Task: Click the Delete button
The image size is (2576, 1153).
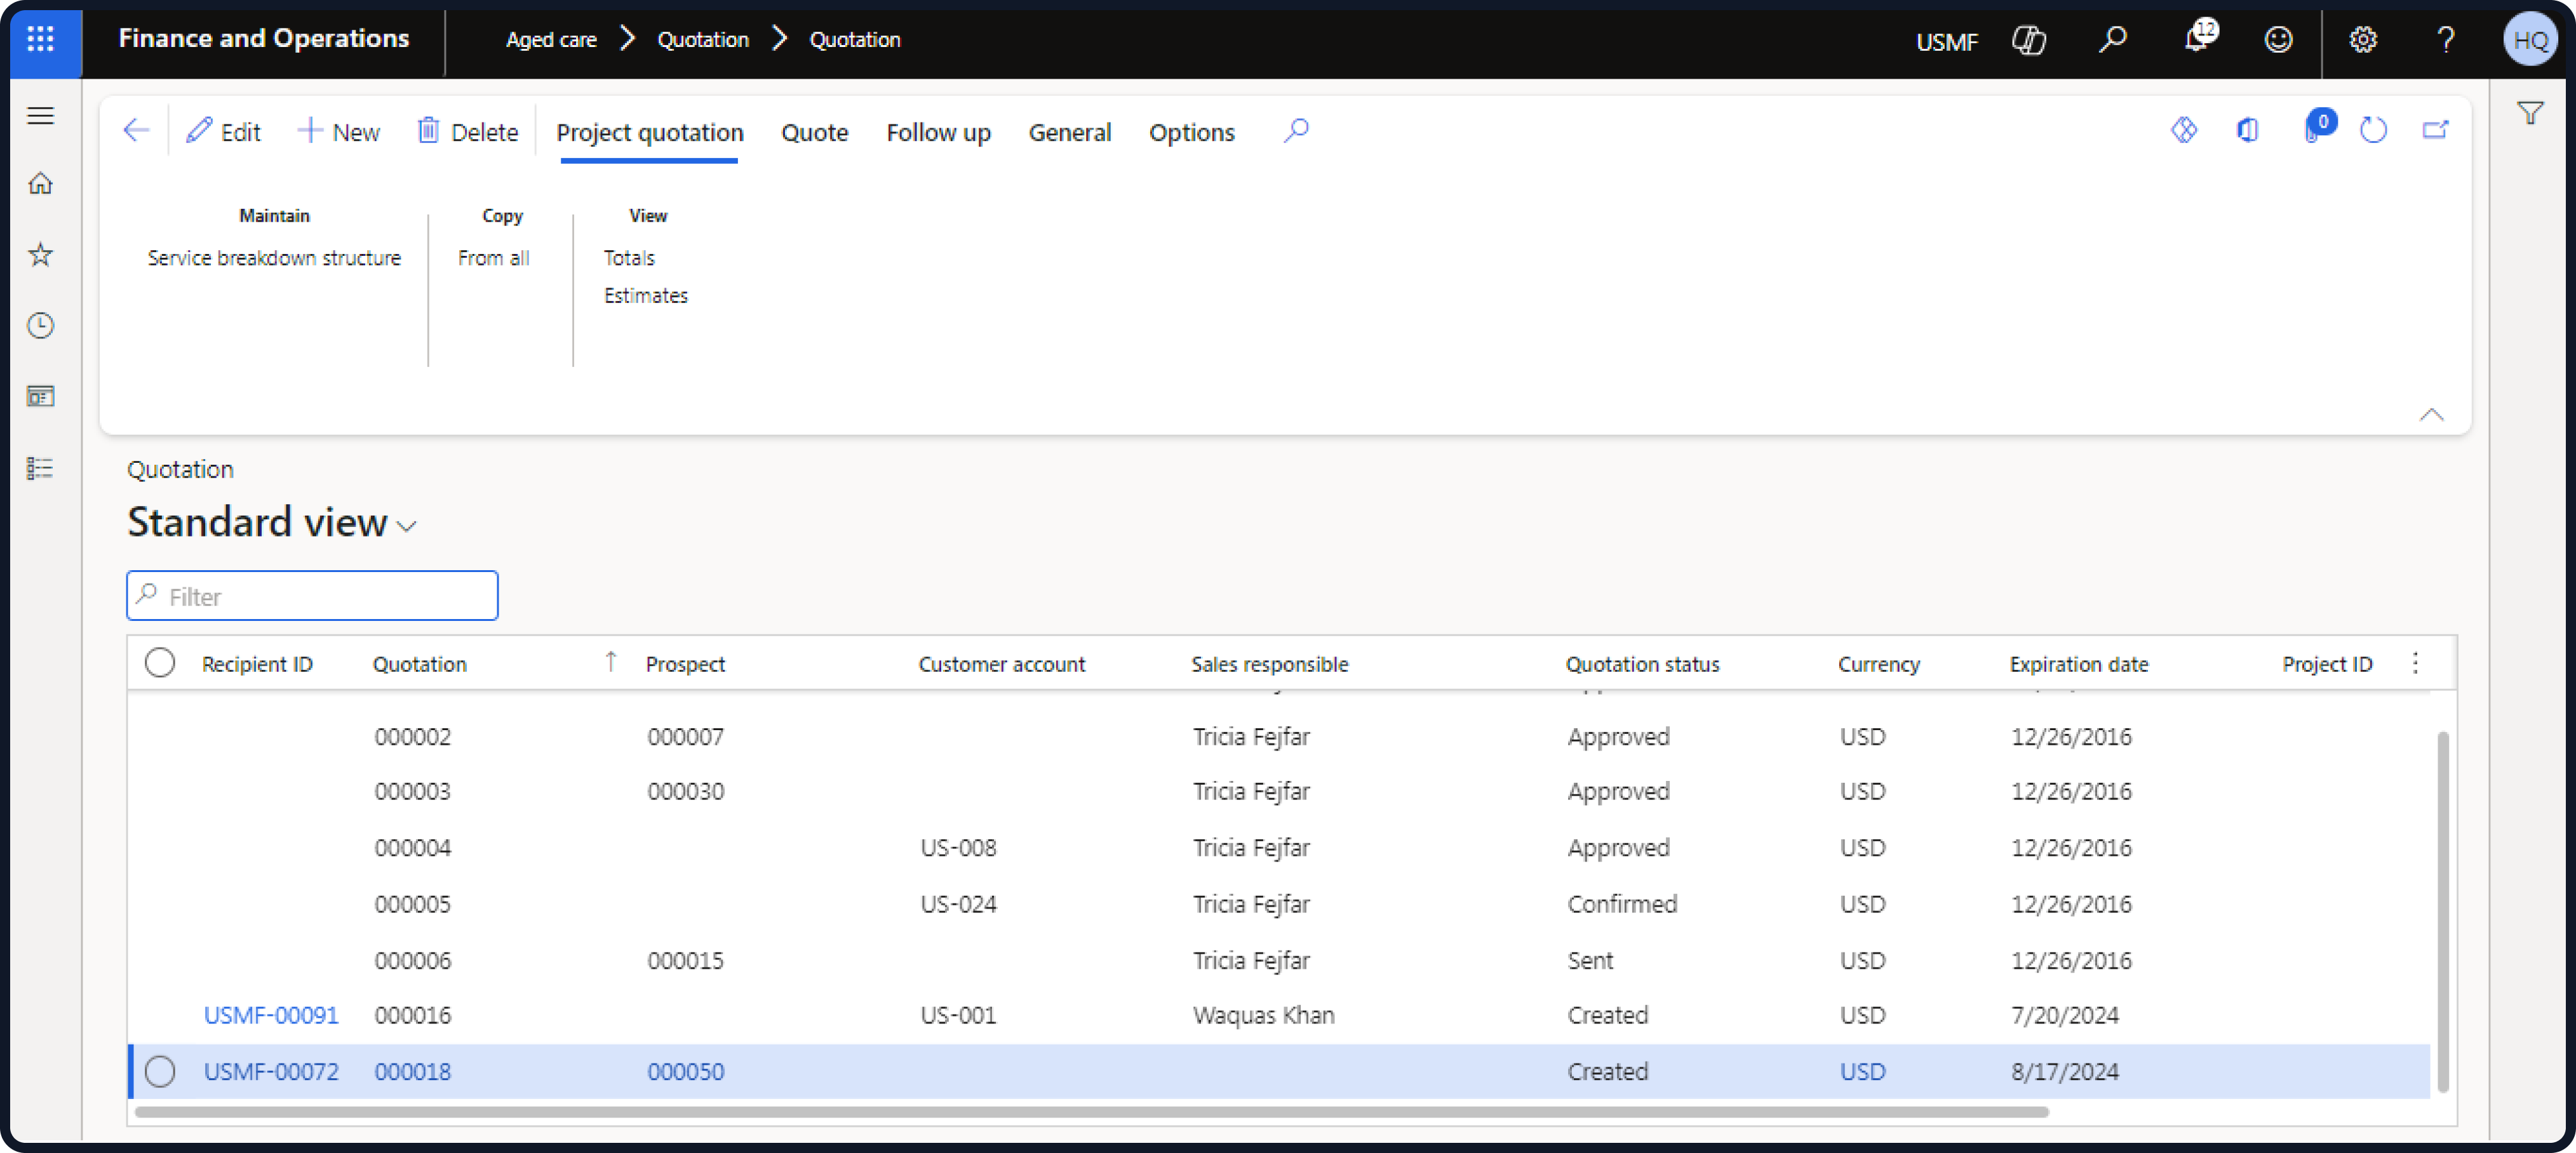Action: 467,131
